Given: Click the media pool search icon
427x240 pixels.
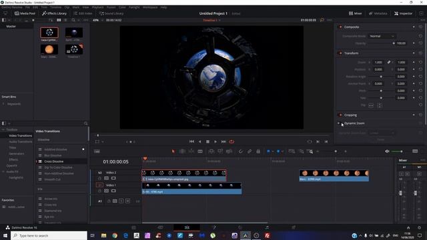Looking at the screenshot, I should click(73, 20).
